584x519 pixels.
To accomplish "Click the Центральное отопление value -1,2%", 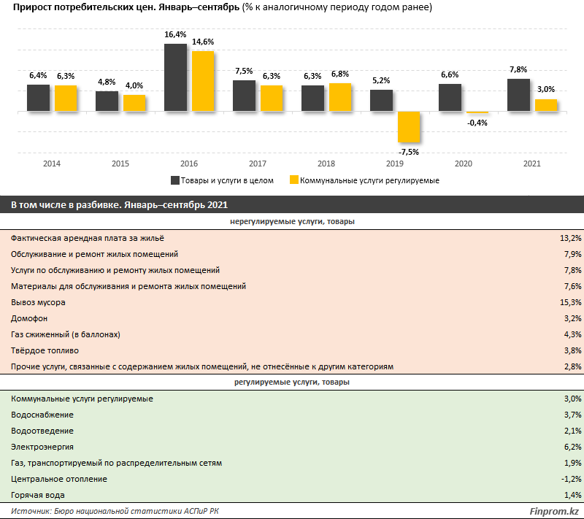I will pos(572,479).
